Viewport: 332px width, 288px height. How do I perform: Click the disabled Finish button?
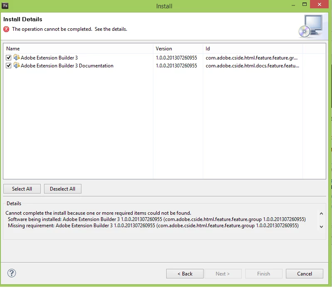coord(263,273)
